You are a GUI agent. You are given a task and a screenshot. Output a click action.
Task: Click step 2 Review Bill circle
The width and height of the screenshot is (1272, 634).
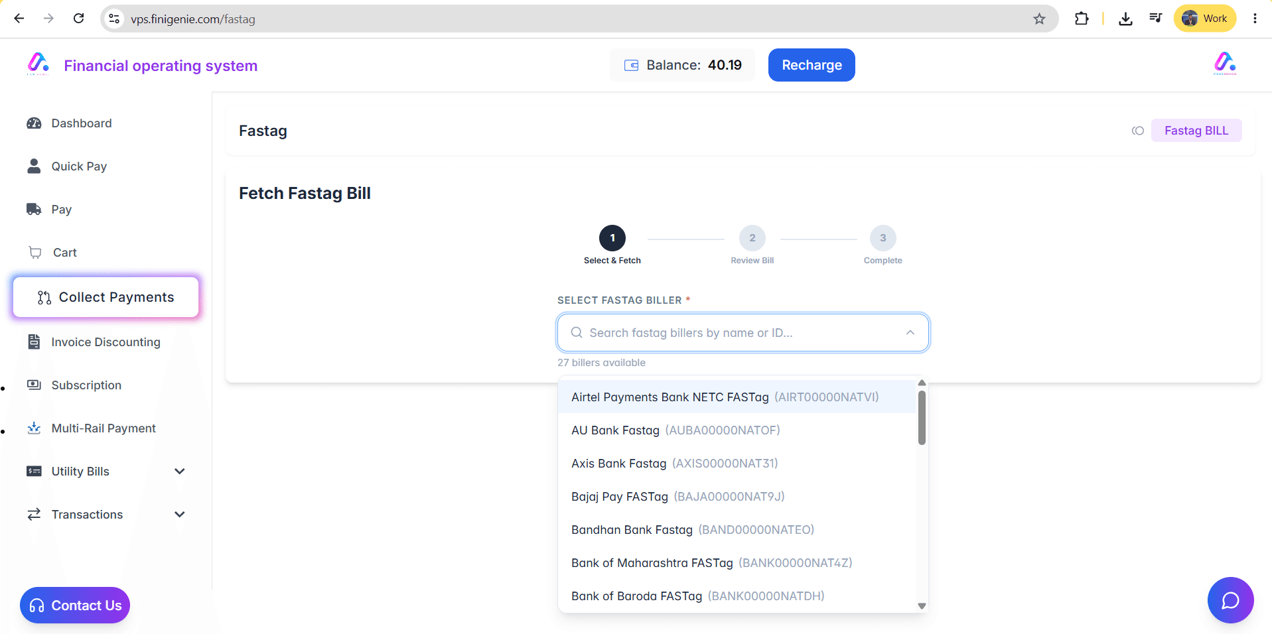tap(752, 238)
